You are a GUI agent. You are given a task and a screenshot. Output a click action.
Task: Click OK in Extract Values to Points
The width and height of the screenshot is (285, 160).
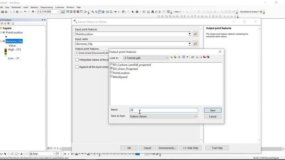[x=129, y=148]
